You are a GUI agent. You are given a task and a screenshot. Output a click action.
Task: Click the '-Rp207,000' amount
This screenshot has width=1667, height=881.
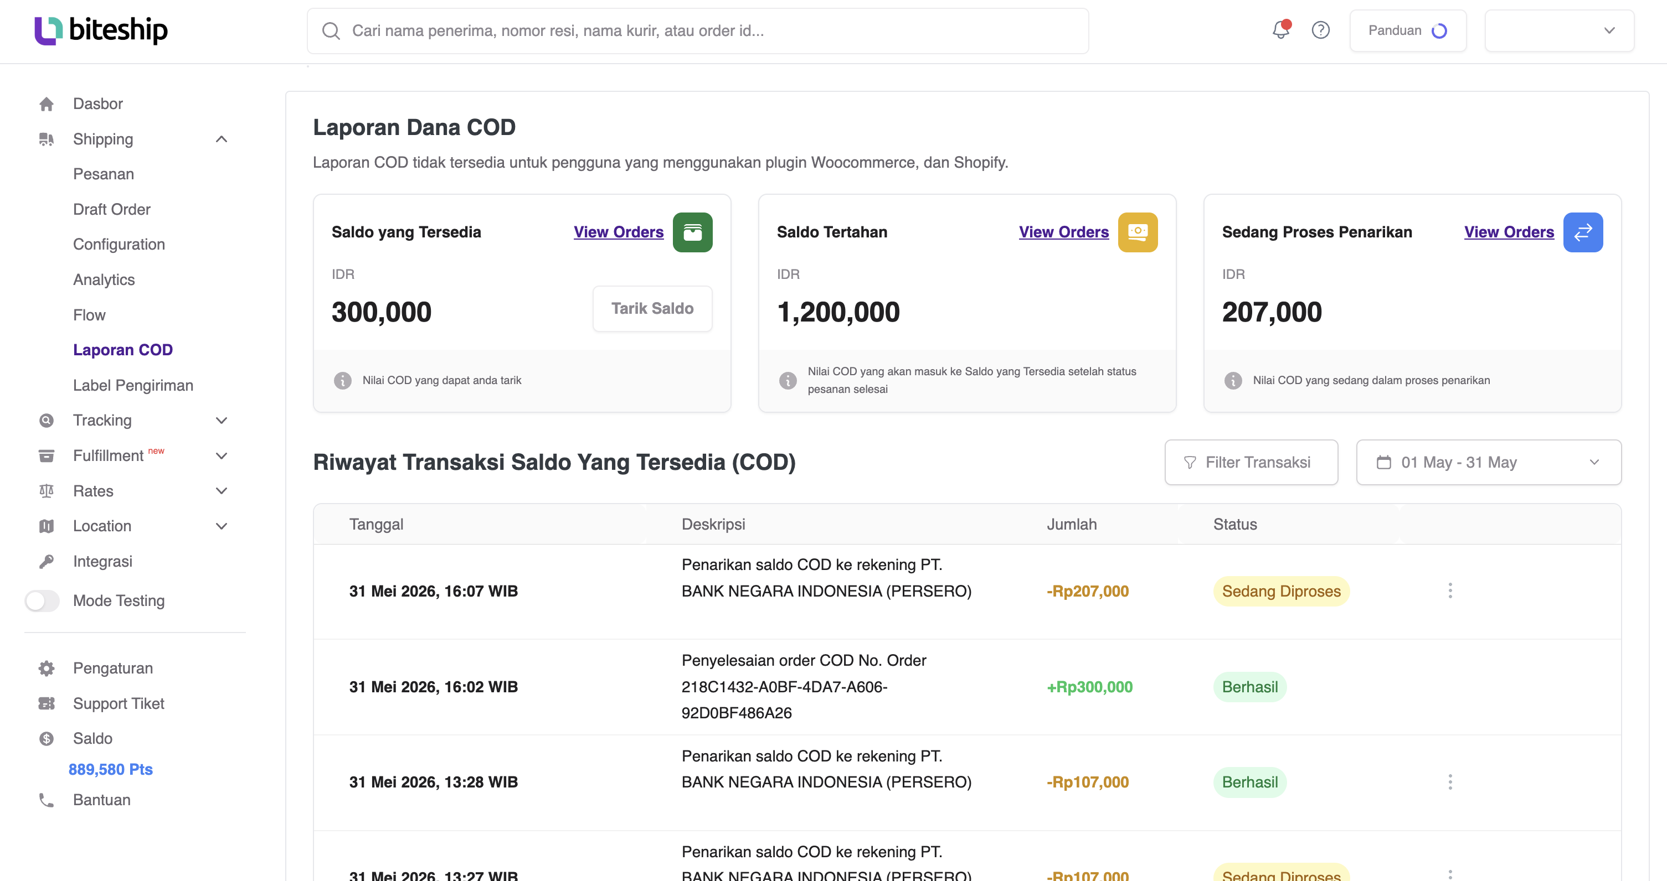click(1088, 591)
